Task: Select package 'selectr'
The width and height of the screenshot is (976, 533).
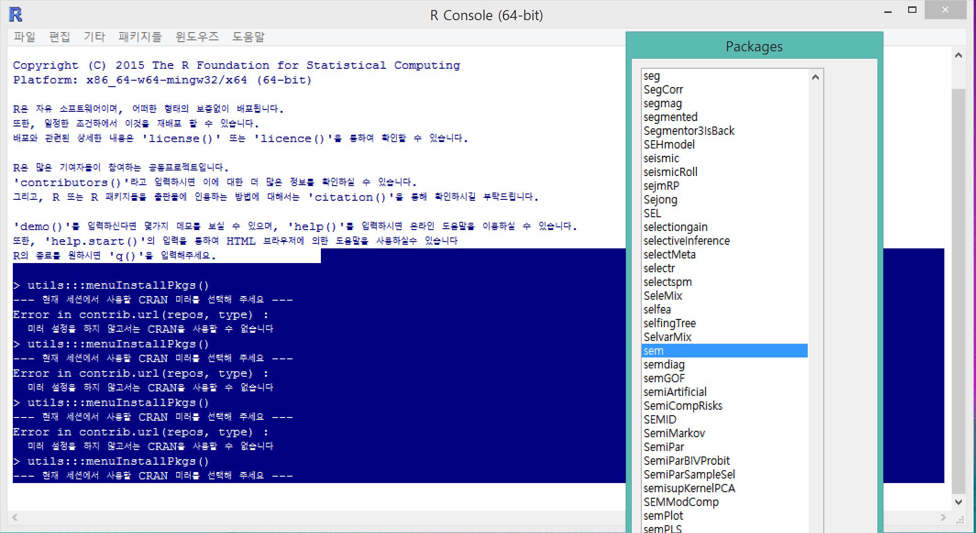Action: pos(724,269)
